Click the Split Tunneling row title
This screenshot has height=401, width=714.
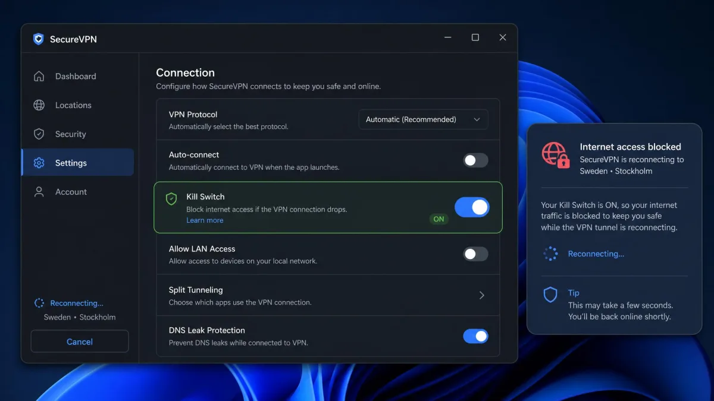196,290
